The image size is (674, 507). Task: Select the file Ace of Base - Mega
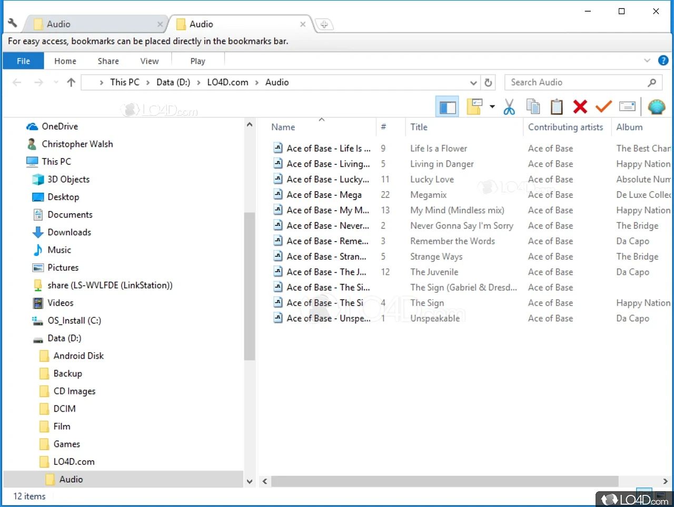point(324,195)
